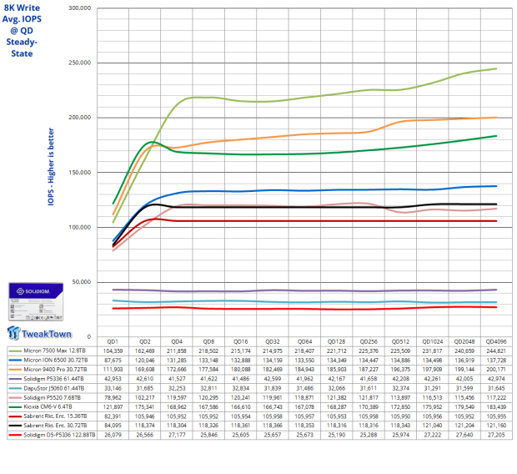The height and width of the screenshot is (474, 517).
Task: Select legend entry 'Solidigm D5-P5336 122.88TB'
Action: 59,435
